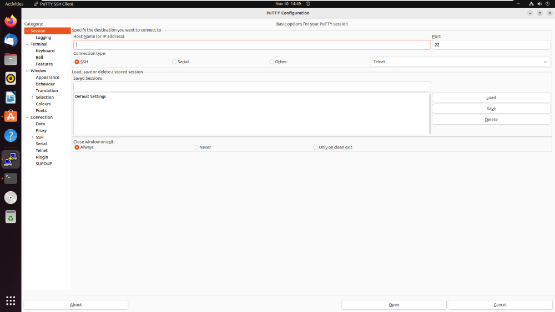This screenshot has height=312, width=555.
Task: Open the Rlogin category
Action: click(42, 157)
